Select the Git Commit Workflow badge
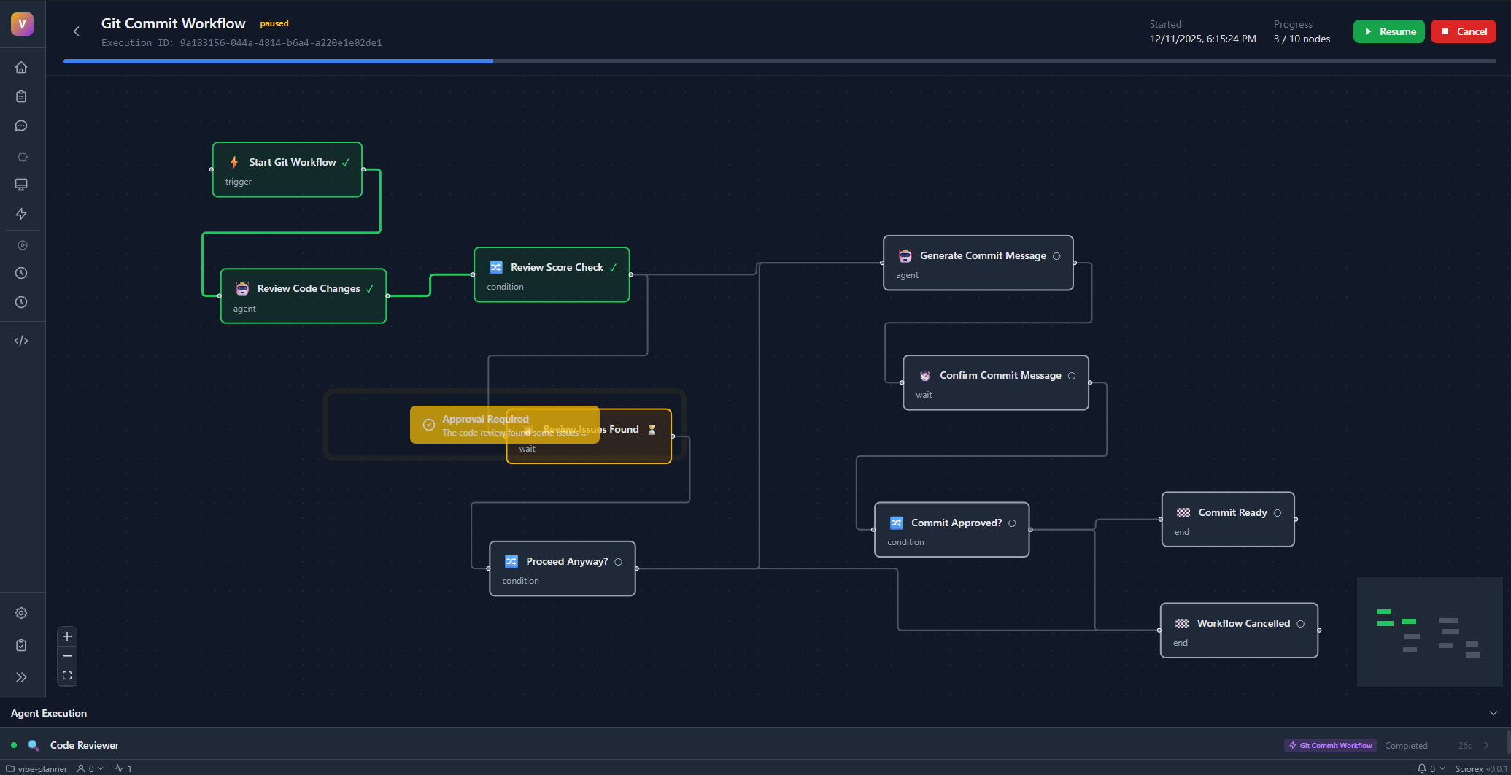 1330,745
